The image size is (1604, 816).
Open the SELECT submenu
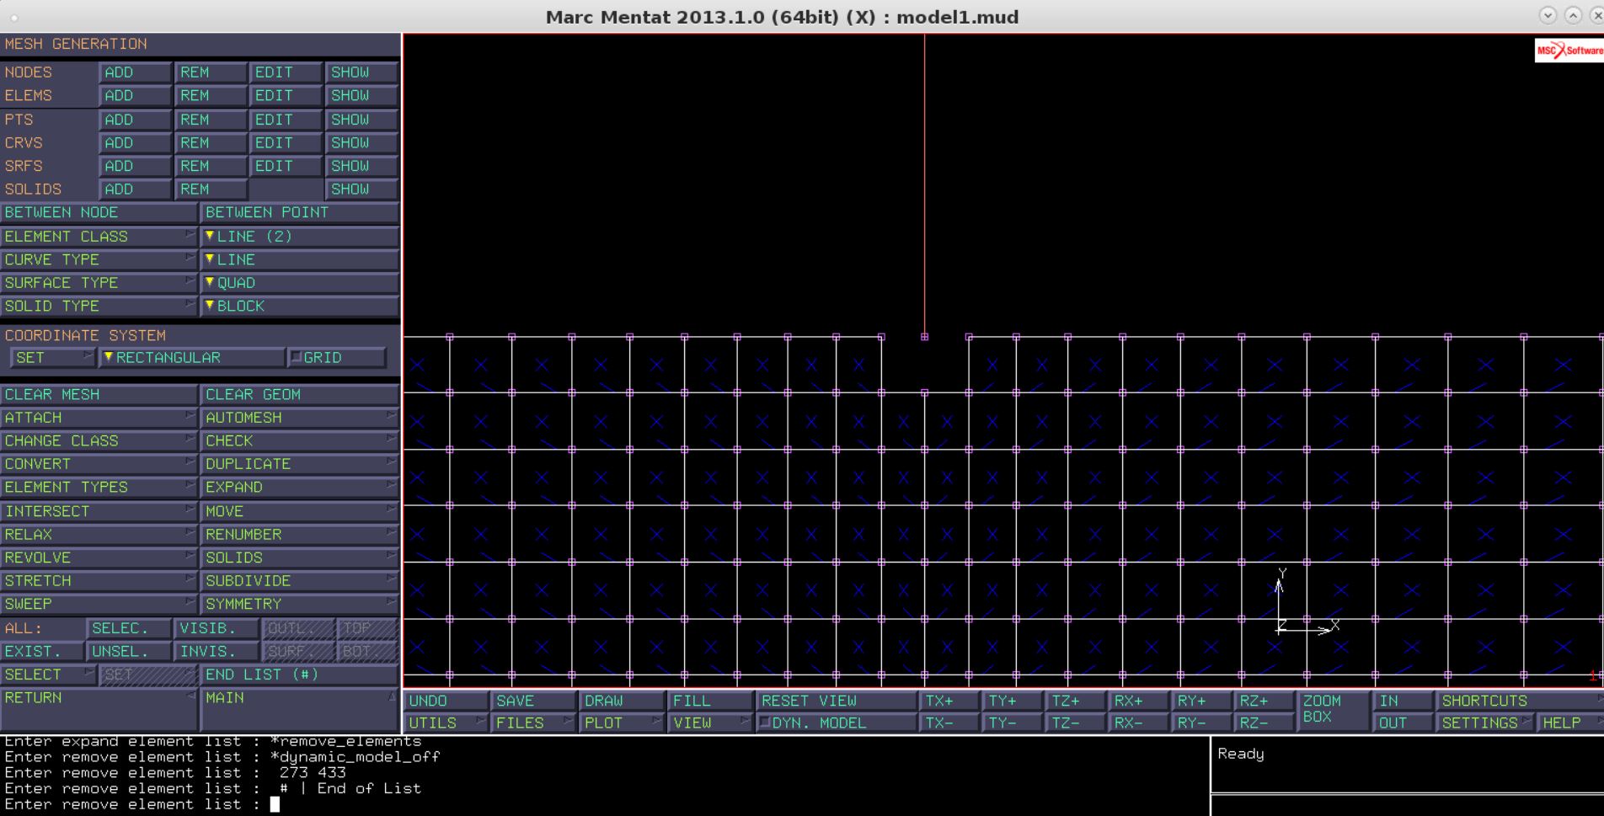pos(48,675)
